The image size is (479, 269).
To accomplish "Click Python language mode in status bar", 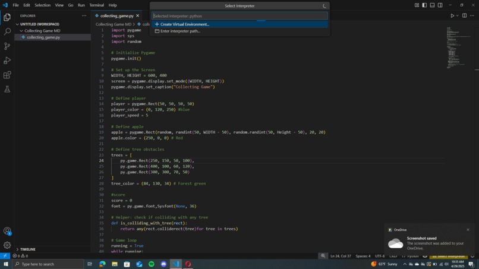I will point(412,256).
